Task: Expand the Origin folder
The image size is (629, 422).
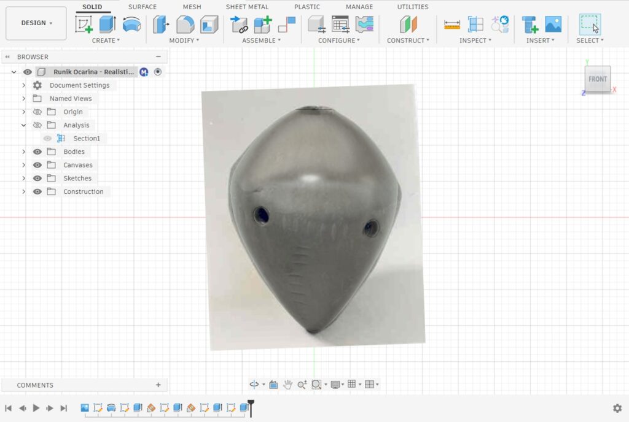Action: coord(24,112)
